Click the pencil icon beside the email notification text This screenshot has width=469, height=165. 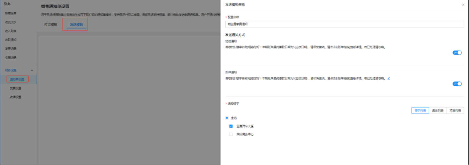[388, 78]
